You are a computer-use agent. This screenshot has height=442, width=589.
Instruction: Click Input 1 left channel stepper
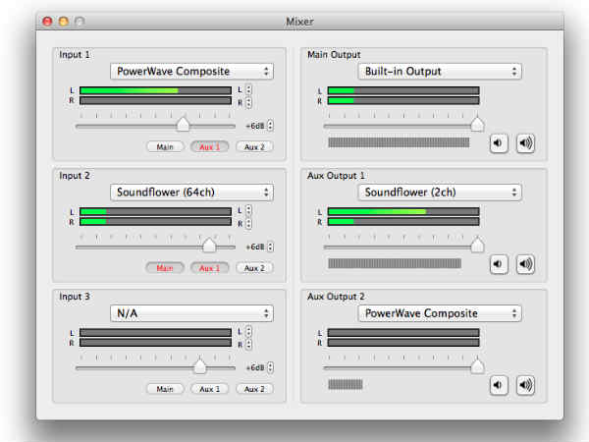pos(248,90)
